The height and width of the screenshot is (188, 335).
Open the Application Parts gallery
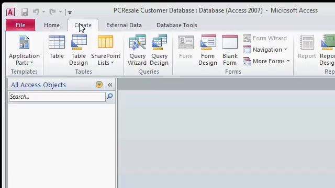pos(24,50)
